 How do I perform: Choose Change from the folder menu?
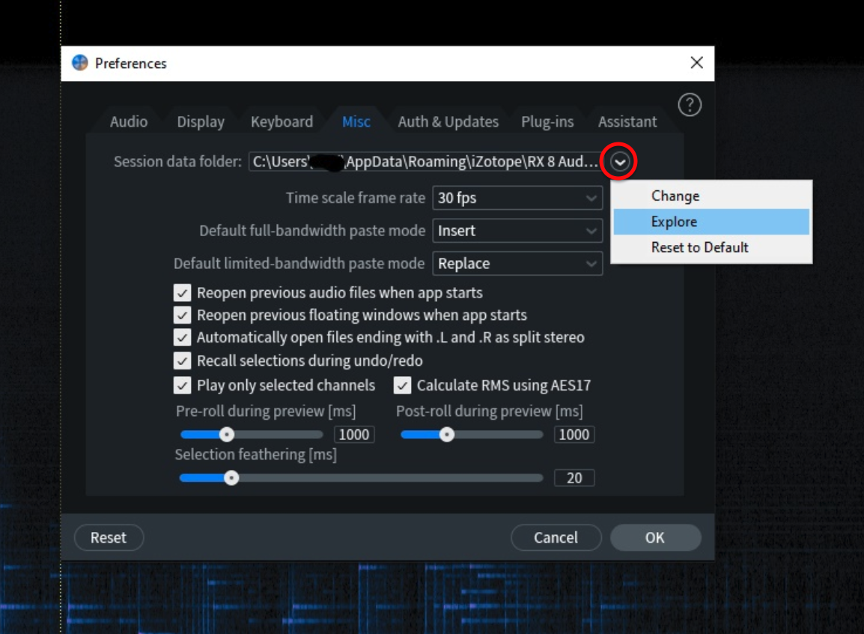tap(711, 196)
